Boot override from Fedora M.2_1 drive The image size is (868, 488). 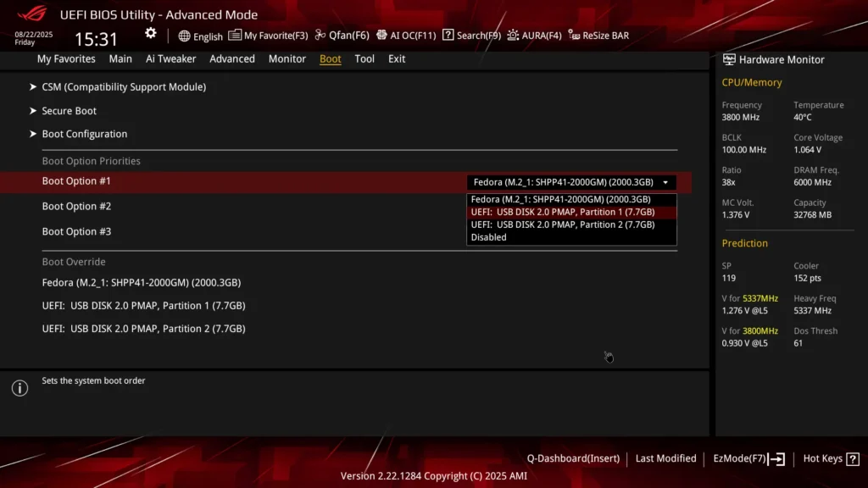(142, 283)
